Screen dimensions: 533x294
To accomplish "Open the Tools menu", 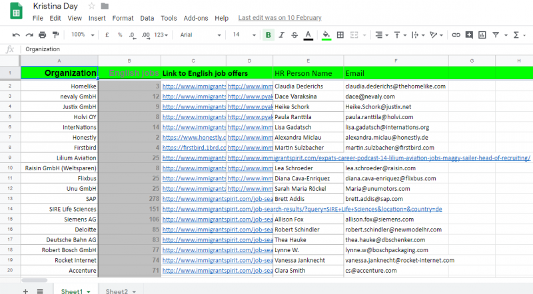I will [169, 18].
